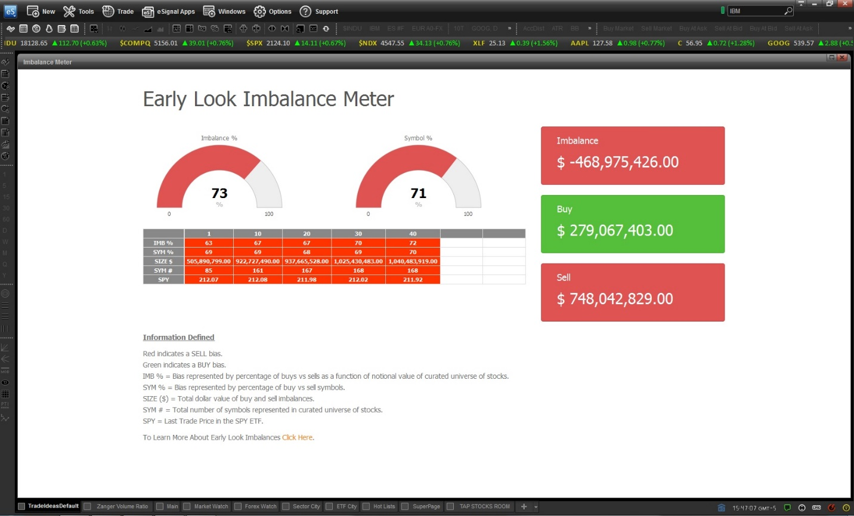Open the Options menu
854x516 pixels.
pos(273,11)
